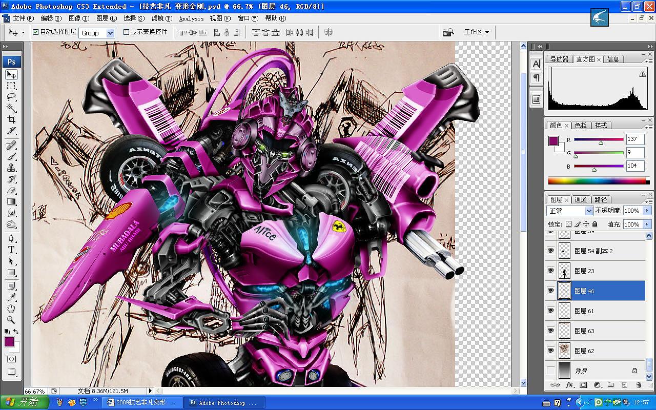Screen dimensions: 656x410
Task: Select the Rectangular Marquee tool
Action: (11, 86)
